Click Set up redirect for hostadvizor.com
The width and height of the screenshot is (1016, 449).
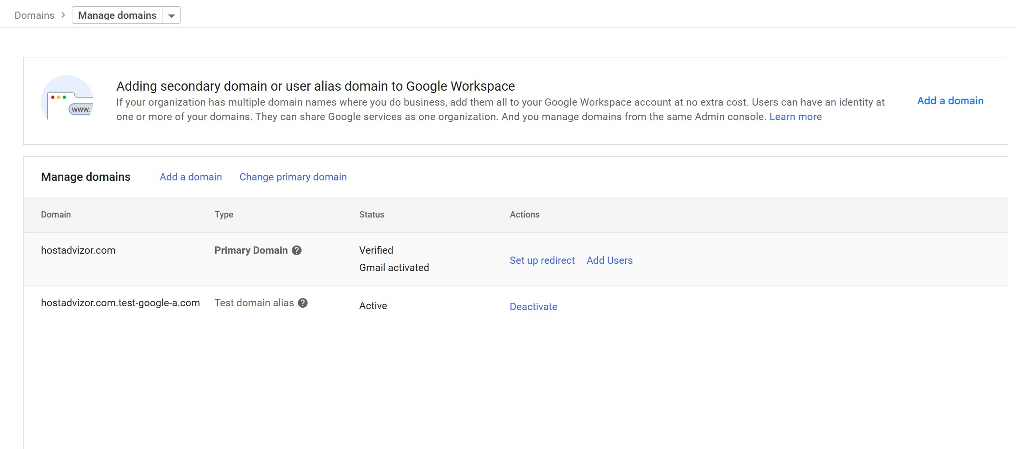coord(542,260)
